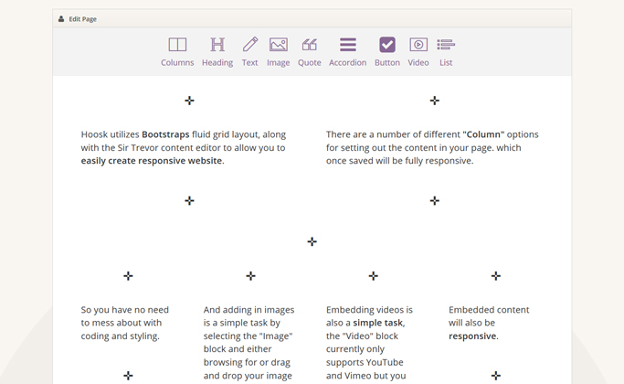Insert an Image block from toolbar
The width and height of the screenshot is (624, 384).
pos(279,51)
